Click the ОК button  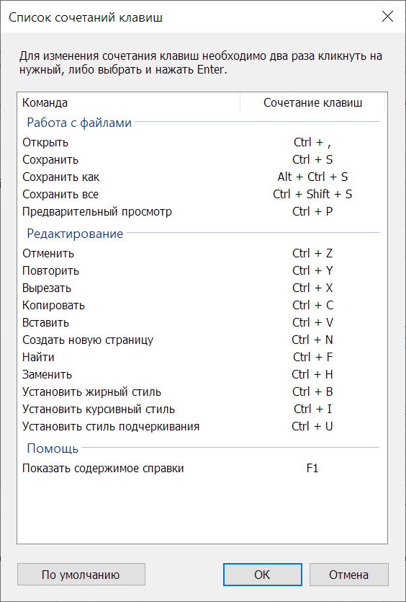(x=262, y=575)
